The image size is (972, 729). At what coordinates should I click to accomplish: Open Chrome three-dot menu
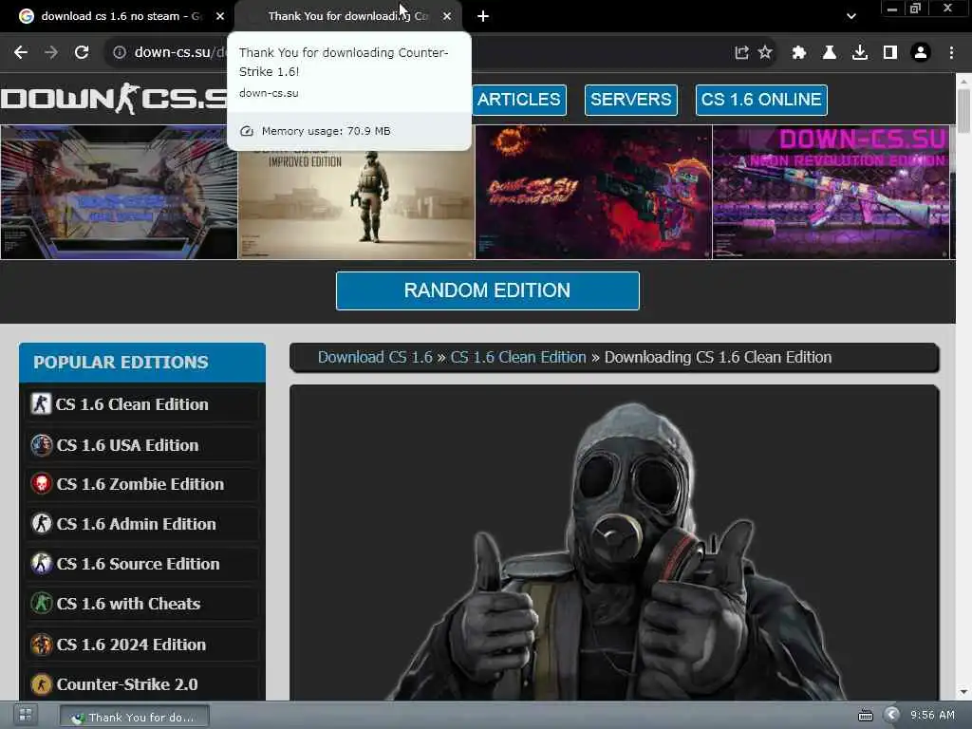(951, 52)
